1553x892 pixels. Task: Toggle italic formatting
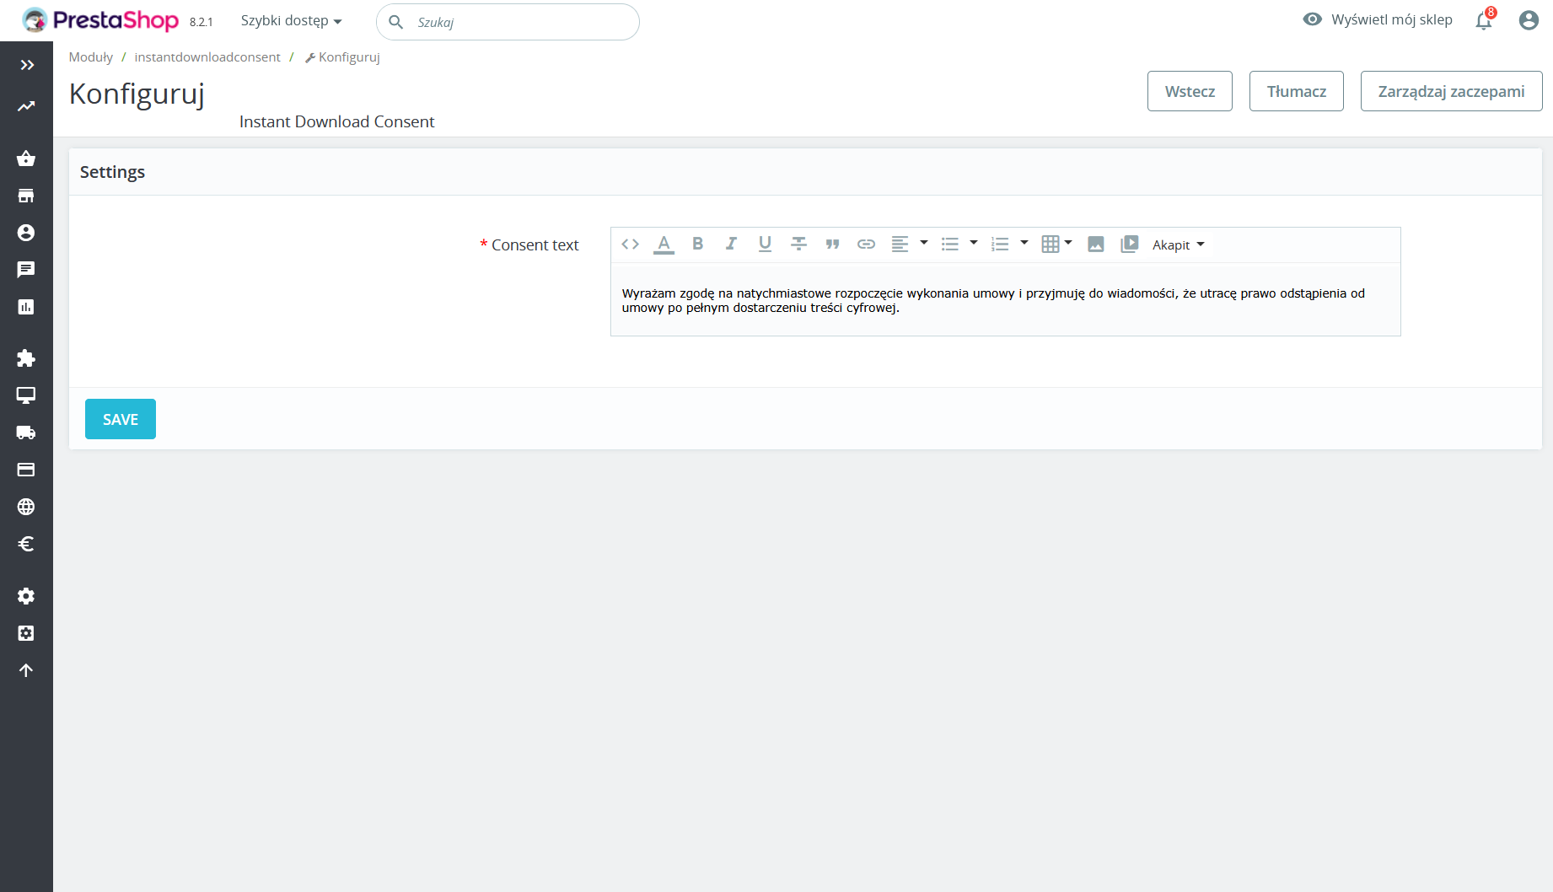tap(731, 244)
